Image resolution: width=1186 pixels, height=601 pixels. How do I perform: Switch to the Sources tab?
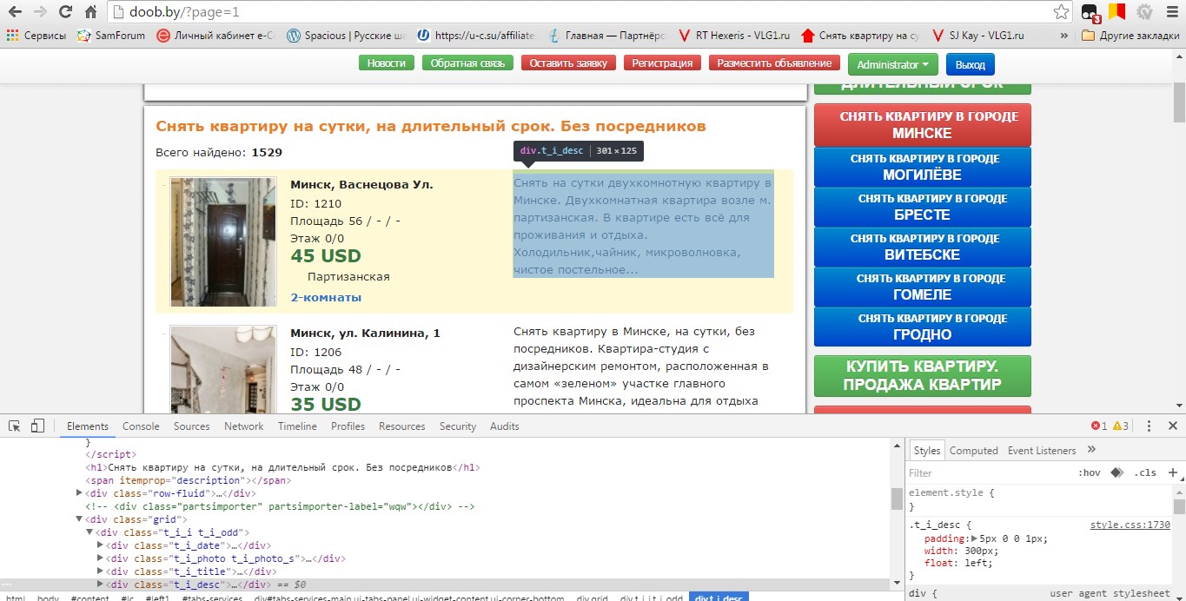[191, 426]
